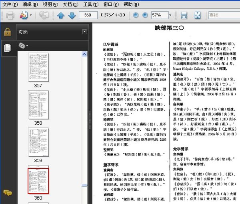
Task: Click the fit full page icon
Action: 198,15
